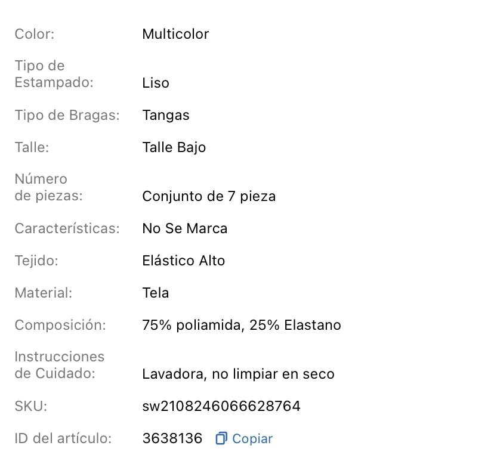Click the Instrucciones de Cuidado label
The height and width of the screenshot is (461, 494).
point(60,365)
